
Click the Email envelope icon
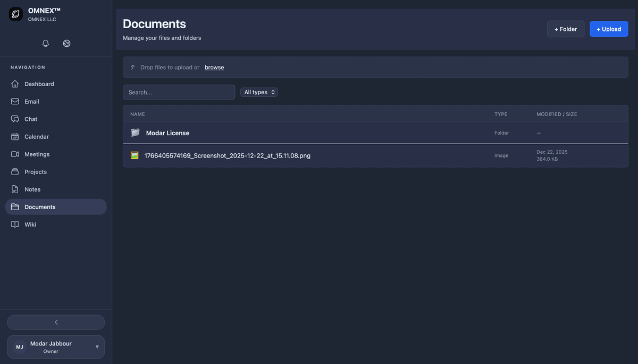click(x=15, y=102)
